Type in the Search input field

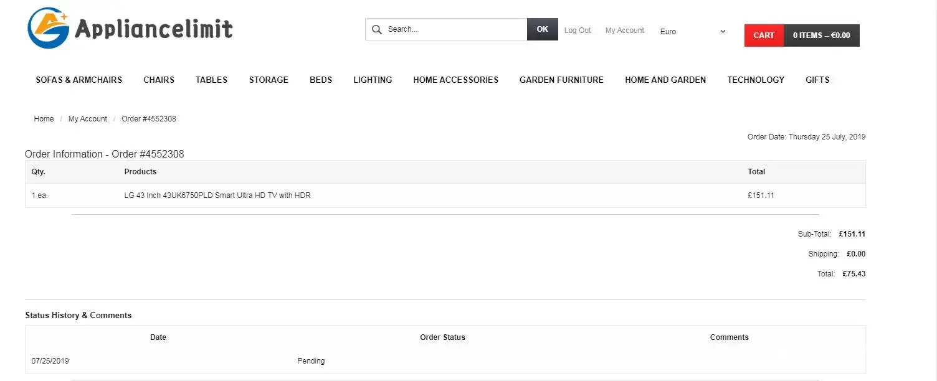click(455, 29)
